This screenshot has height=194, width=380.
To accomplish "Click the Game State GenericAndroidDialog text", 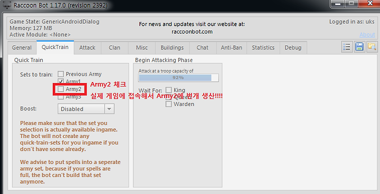I will tap(54, 22).
